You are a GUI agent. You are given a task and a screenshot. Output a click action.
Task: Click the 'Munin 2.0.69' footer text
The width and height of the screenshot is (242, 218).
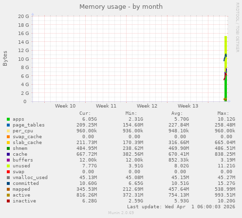tap(121, 213)
